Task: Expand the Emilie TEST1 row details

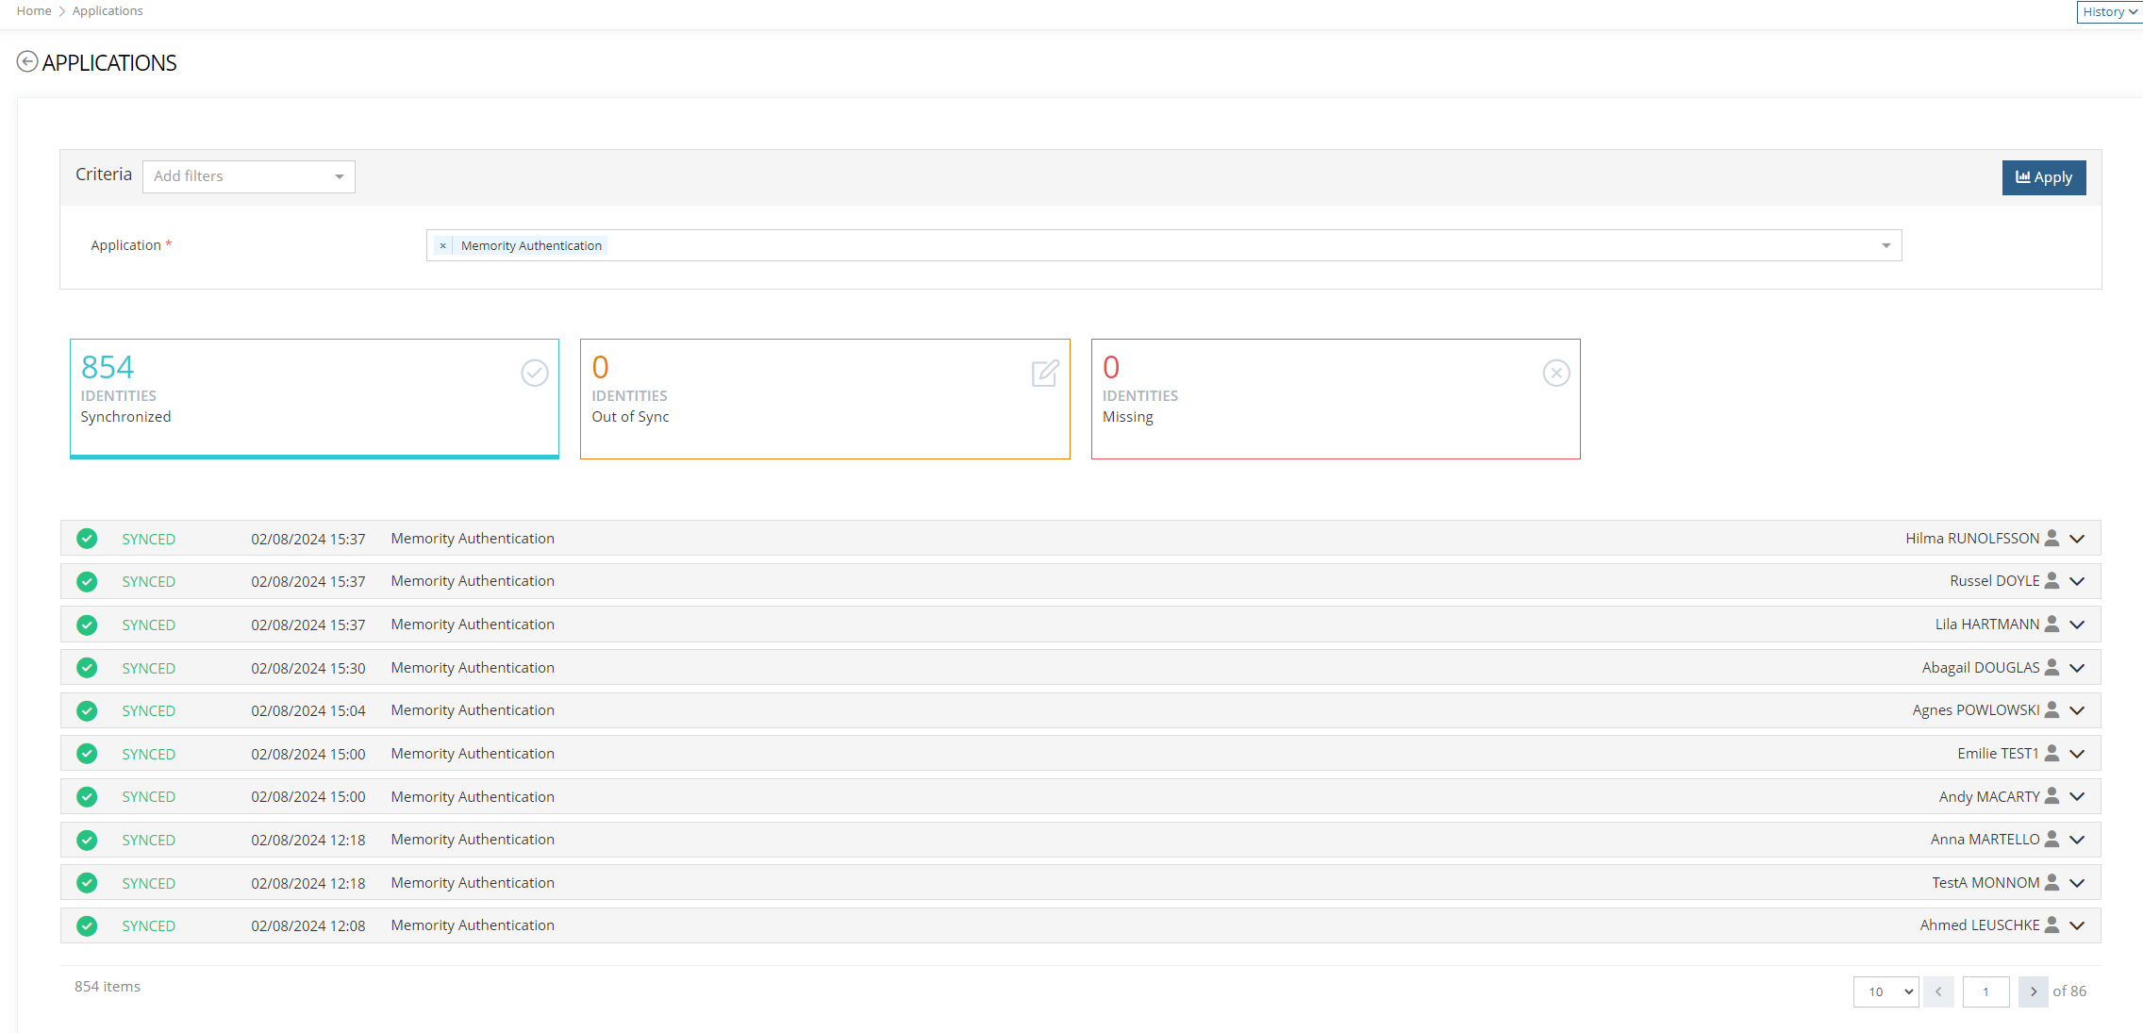Action: (x=2077, y=754)
